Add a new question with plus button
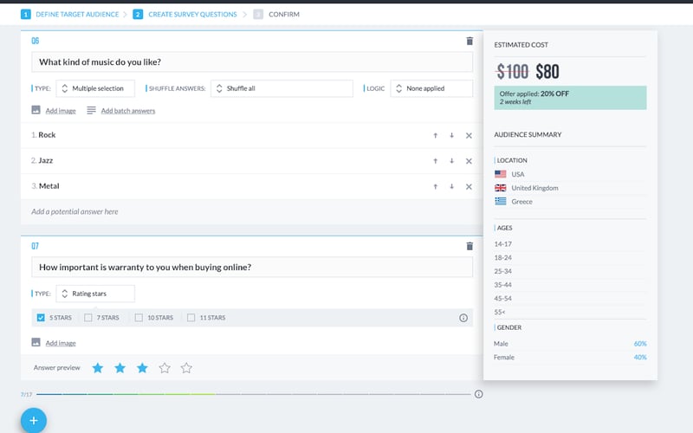Screen dimensions: 693x433 tap(34, 420)
